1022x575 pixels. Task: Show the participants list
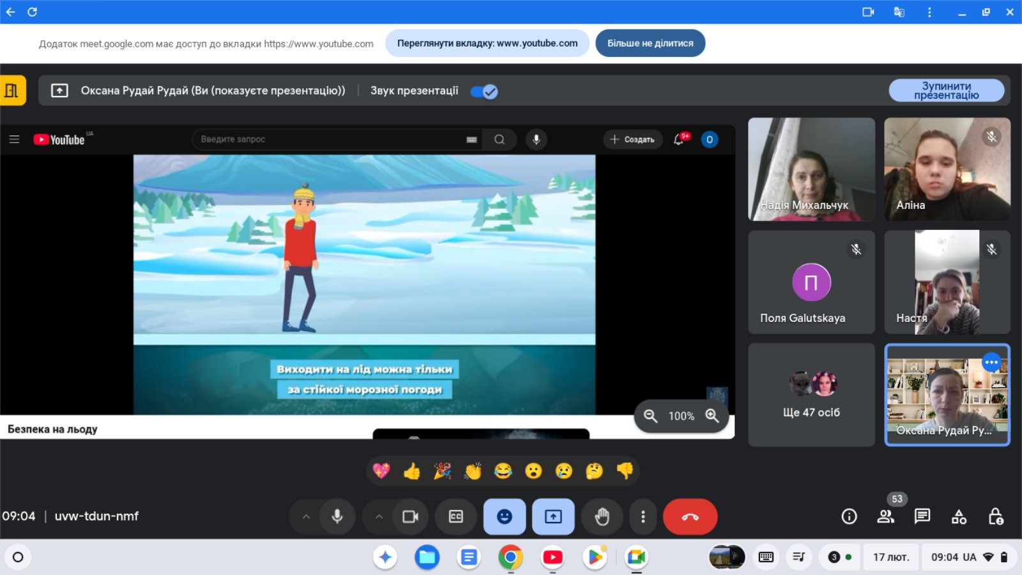click(886, 516)
